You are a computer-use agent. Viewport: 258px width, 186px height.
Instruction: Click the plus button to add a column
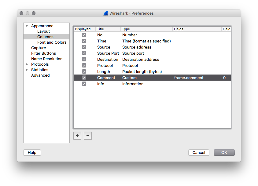pyautogui.click(x=77, y=136)
